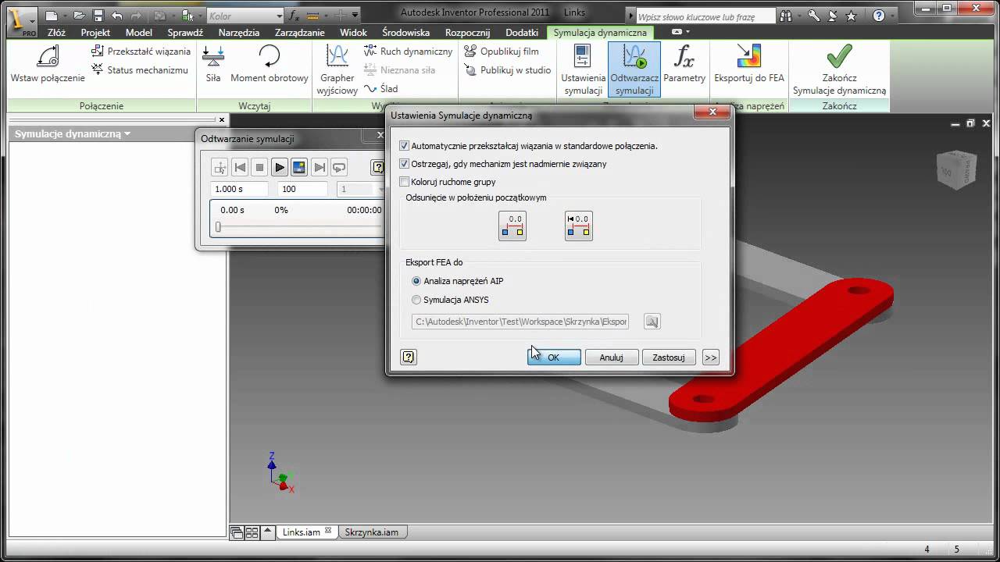The image size is (1000, 562).
Task: Select Symulacja ANSYS radio button
Action: 416,300
